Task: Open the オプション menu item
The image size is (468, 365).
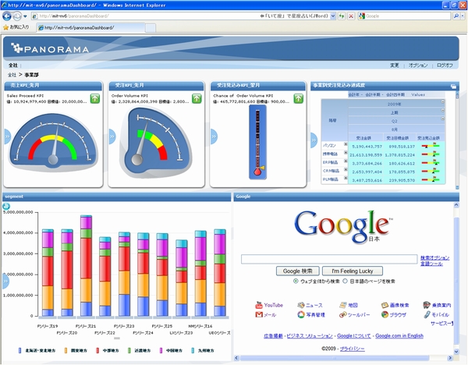Action: tap(418, 65)
